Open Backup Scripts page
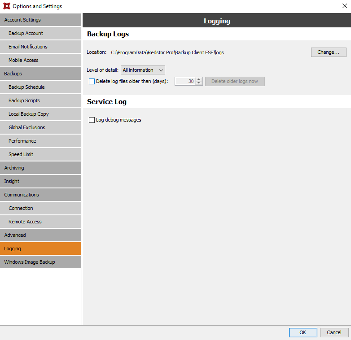 click(x=40, y=100)
